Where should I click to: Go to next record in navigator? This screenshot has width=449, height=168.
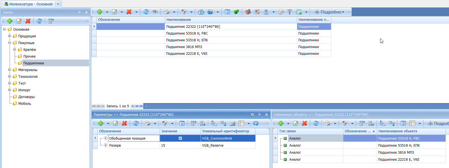coord(133,106)
